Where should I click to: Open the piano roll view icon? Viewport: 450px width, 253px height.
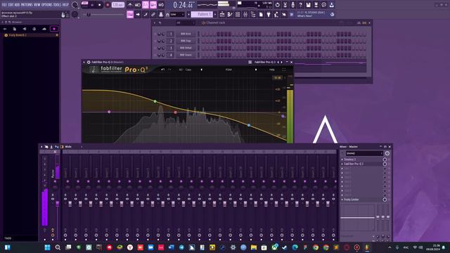(x=230, y=14)
